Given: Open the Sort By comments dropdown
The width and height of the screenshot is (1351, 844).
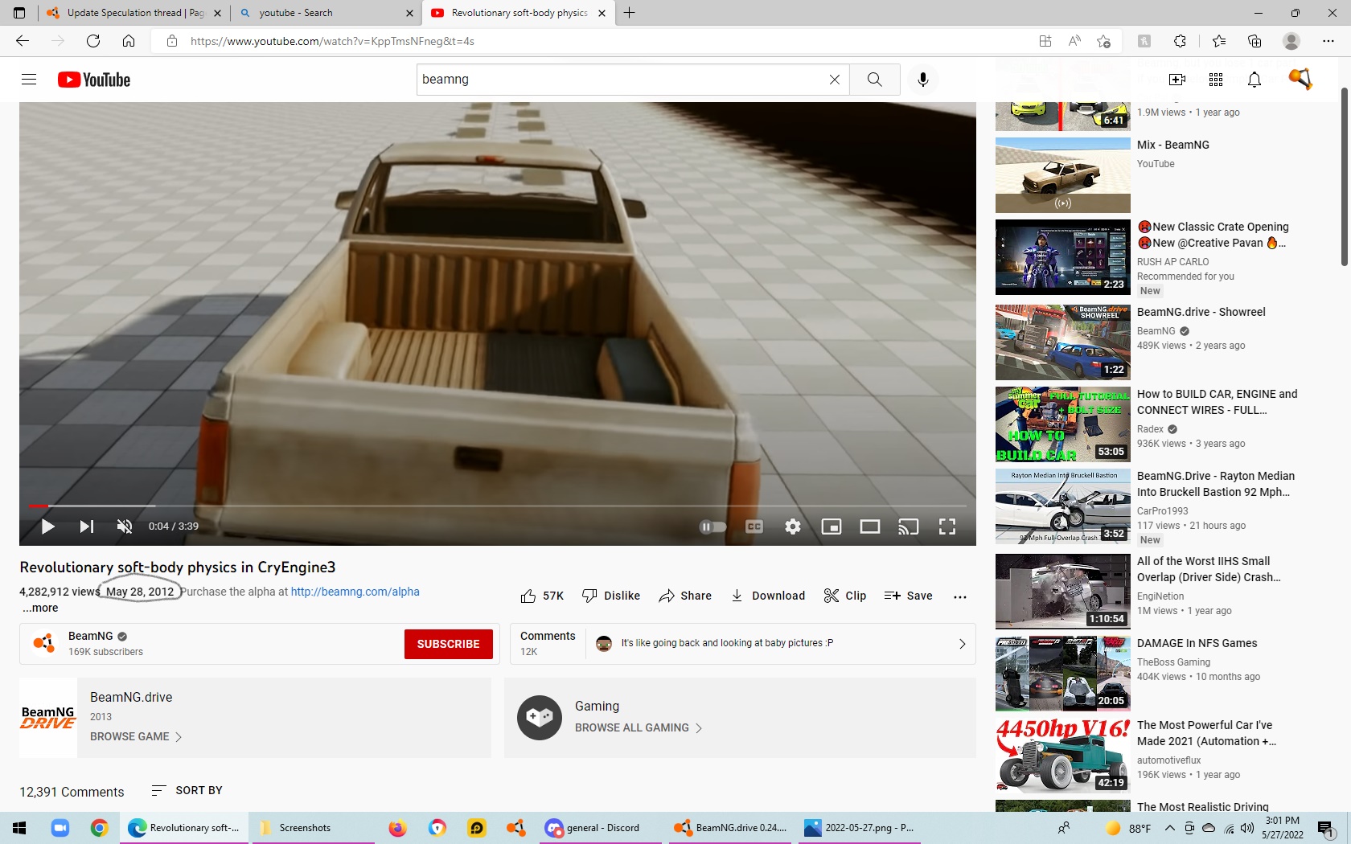Looking at the screenshot, I should tap(187, 791).
